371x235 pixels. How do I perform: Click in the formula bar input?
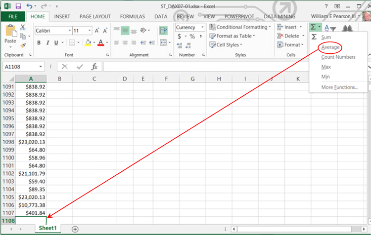(206, 67)
